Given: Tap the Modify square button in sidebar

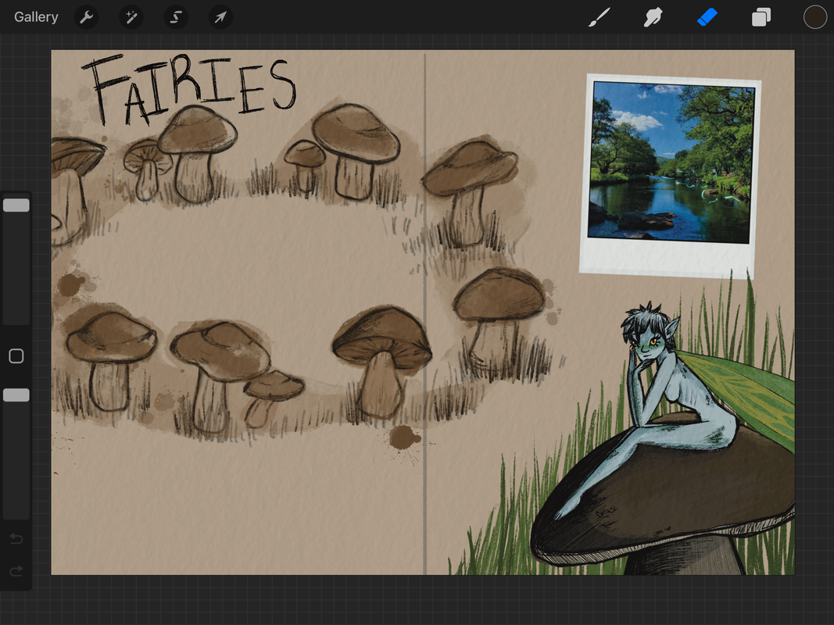Looking at the screenshot, I should (x=16, y=356).
